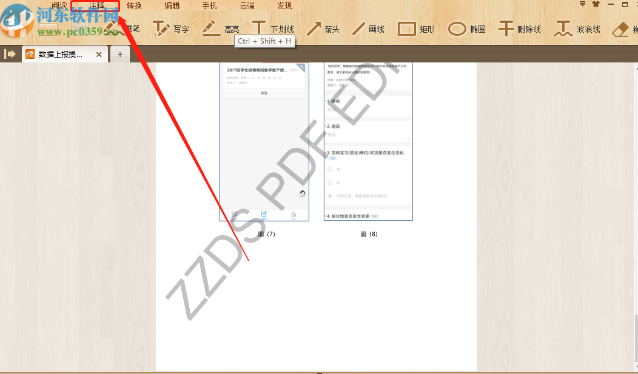The height and width of the screenshot is (374, 638).
Task: Select the 写字 text writing tool
Action: coord(171,29)
